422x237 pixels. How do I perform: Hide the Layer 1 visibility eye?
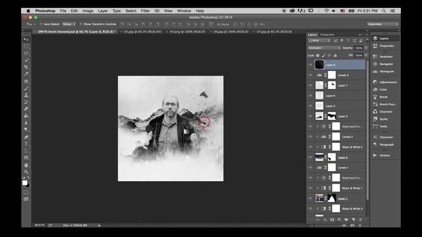tap(310, 198)
